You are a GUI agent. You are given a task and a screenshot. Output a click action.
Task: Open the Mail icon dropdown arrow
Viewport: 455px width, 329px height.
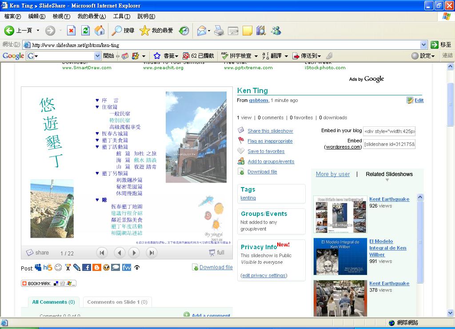(209, 31)
